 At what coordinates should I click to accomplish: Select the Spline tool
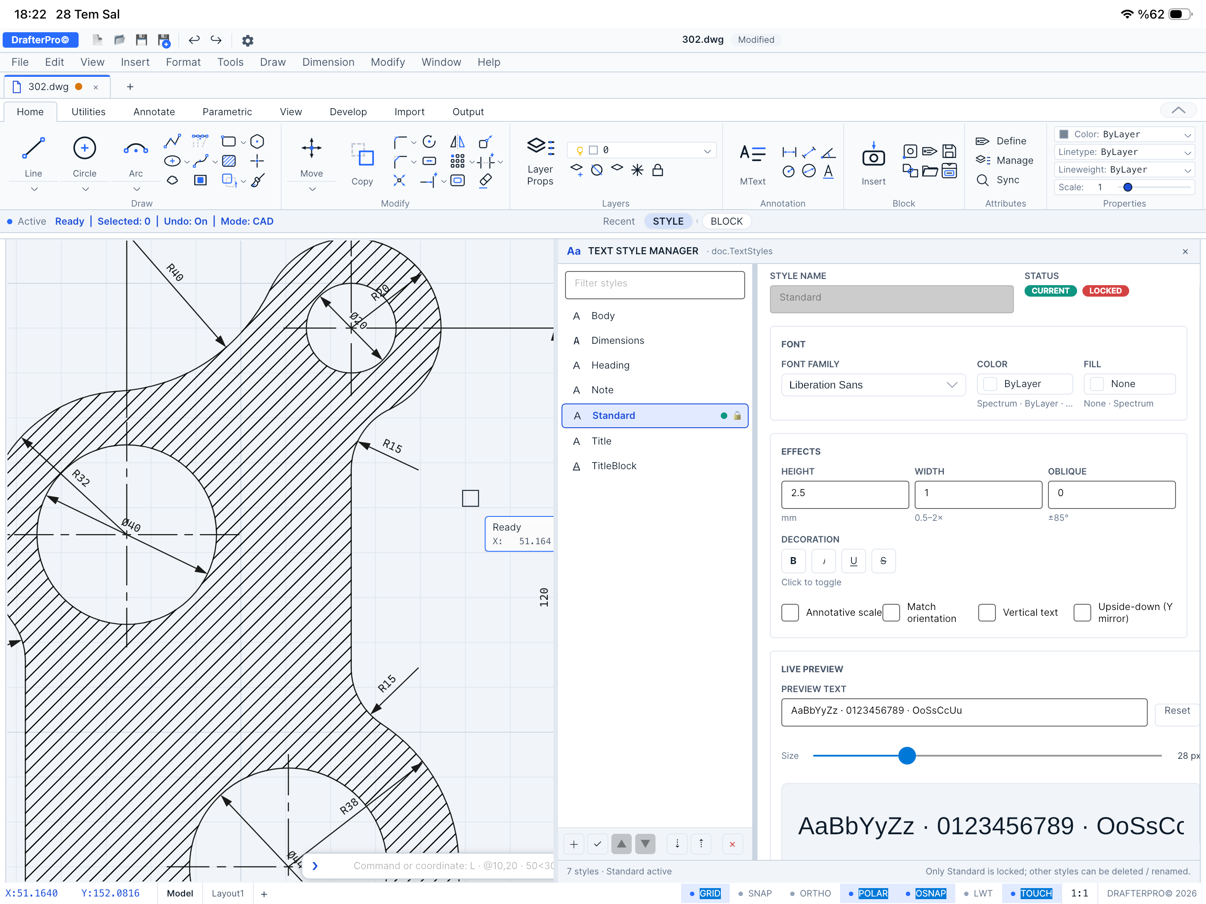[x=201, y=161]
